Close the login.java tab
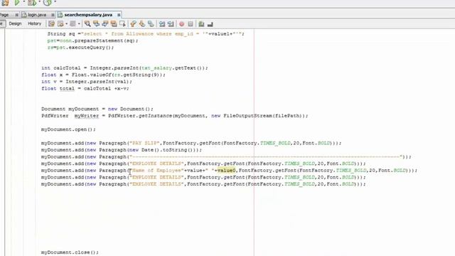The width and height of the screenshot is (455, 256). point(53,15)
